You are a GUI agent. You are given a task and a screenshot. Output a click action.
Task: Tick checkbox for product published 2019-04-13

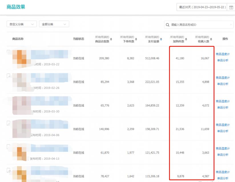9,146
